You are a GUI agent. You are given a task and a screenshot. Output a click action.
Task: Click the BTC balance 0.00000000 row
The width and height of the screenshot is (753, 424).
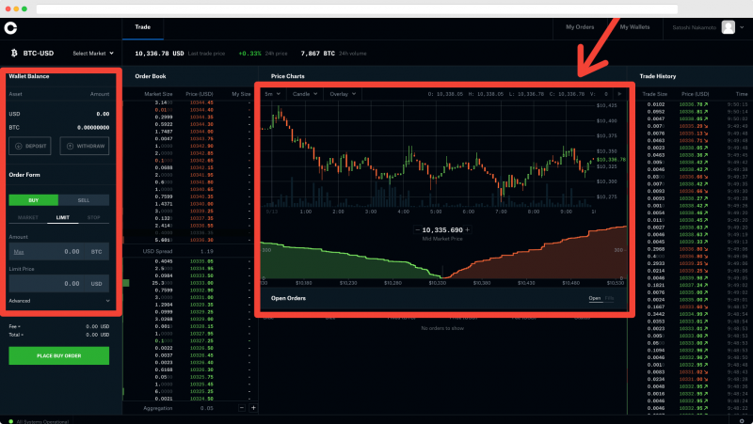[x=59, y=128]
